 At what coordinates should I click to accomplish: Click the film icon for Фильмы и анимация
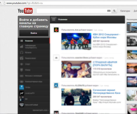[x=22, y=76]
